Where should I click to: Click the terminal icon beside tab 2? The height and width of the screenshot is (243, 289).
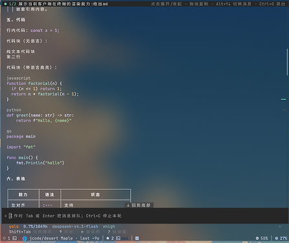[x=118, y=238]
